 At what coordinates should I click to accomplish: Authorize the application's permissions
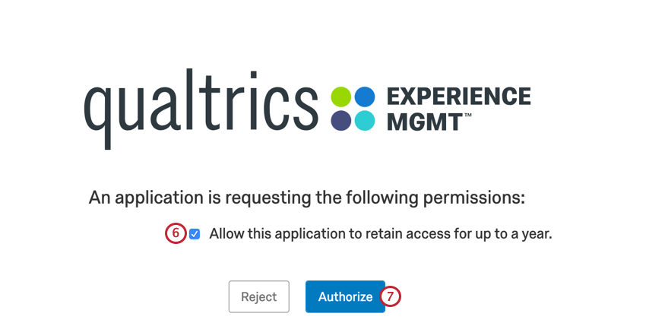(x=345, y=296)
